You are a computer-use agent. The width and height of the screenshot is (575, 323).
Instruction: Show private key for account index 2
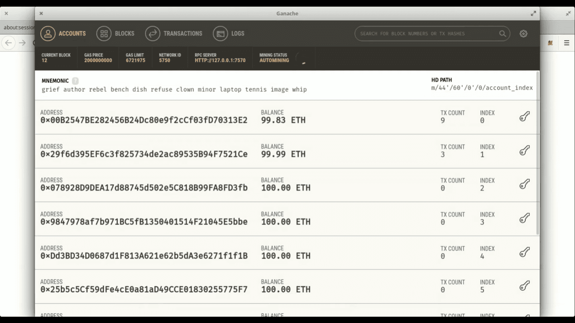pos(524,184)
